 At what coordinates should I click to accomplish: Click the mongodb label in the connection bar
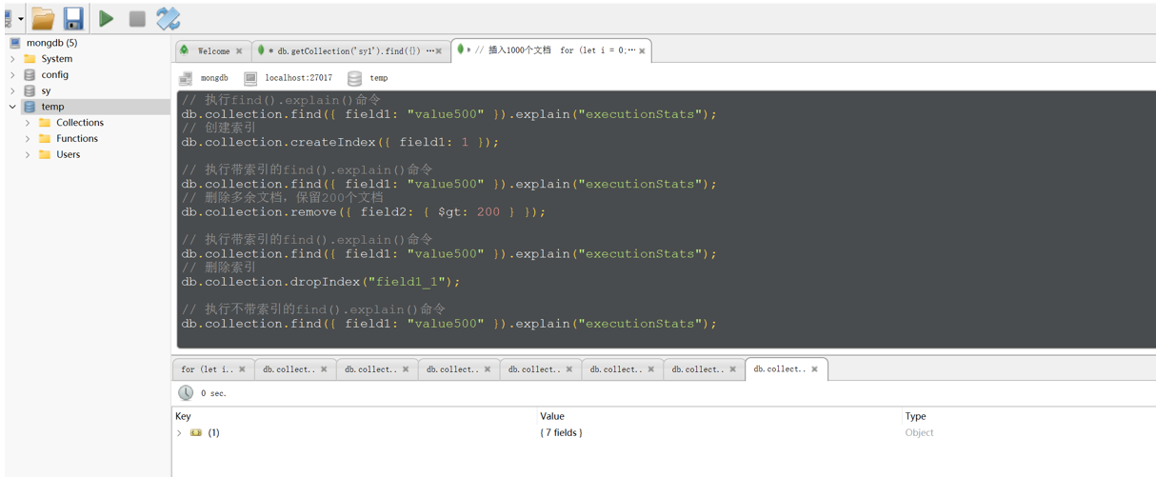pyautogui.click(x=214, y=78)
